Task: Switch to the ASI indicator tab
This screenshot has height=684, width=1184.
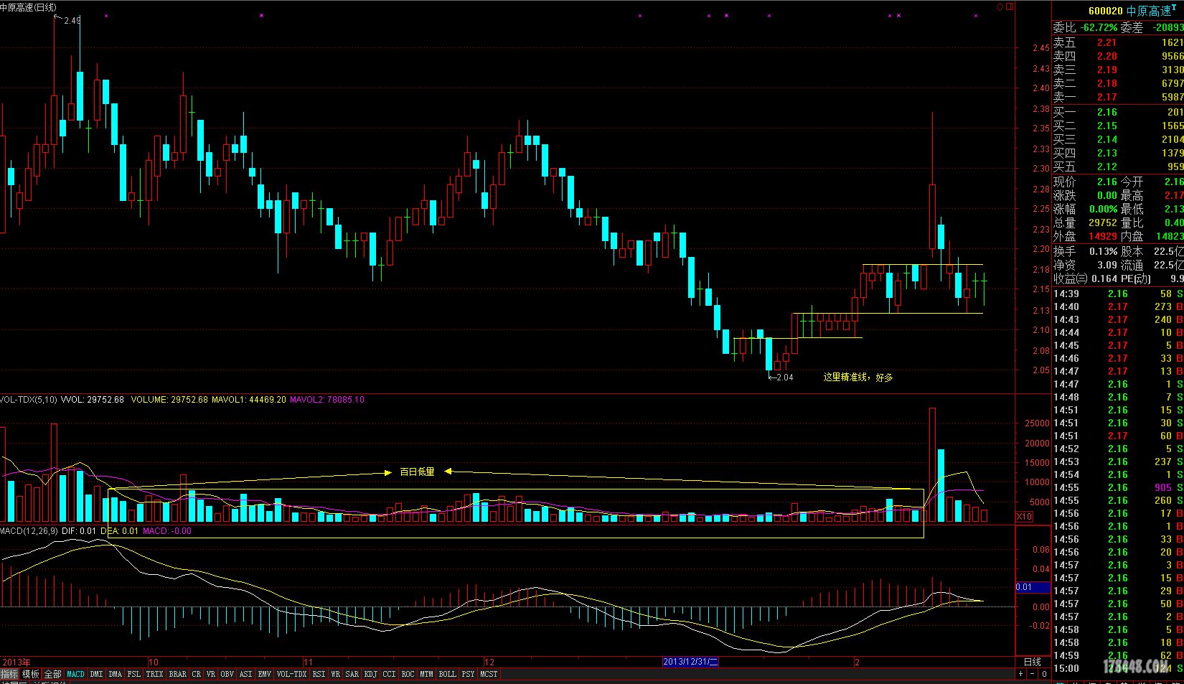Action: tap(246, 674)
